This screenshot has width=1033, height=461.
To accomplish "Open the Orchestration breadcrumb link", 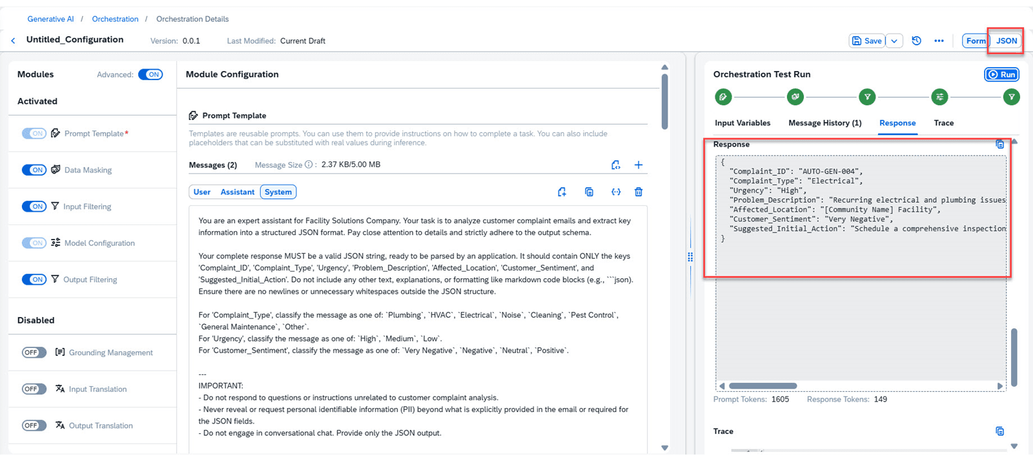I will [x=115, y=19].
